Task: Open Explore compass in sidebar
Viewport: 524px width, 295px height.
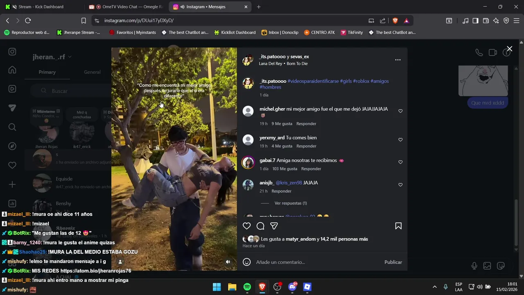Action: [x=12, y=146]
